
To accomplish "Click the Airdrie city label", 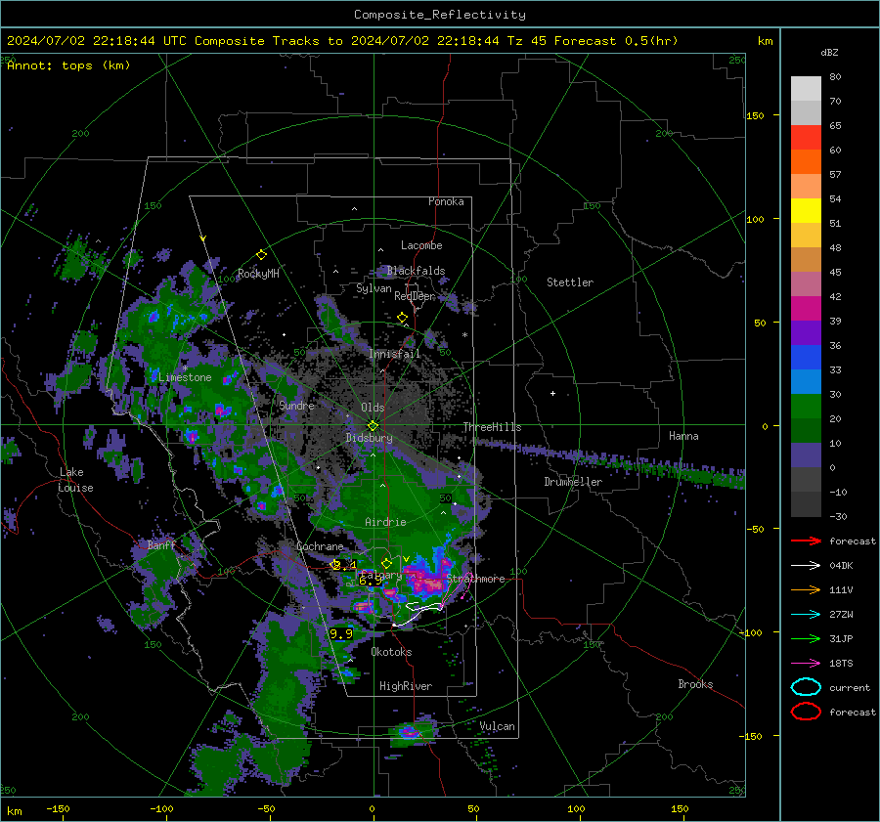I will click(385, 522).
